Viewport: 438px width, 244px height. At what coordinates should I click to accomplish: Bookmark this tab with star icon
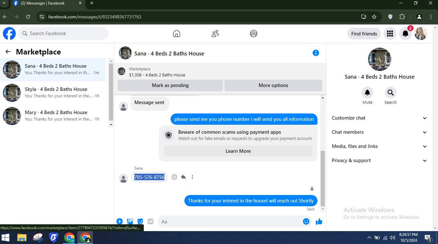[x=374, y=17]
